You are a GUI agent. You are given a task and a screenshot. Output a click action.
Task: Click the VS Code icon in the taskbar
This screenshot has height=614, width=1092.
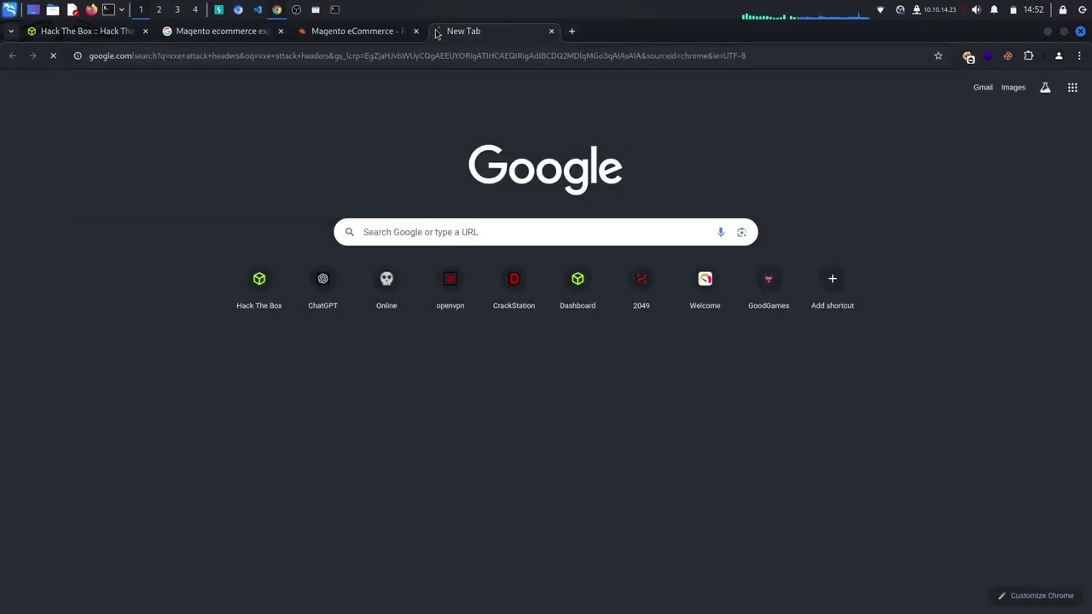click(258, 9)
